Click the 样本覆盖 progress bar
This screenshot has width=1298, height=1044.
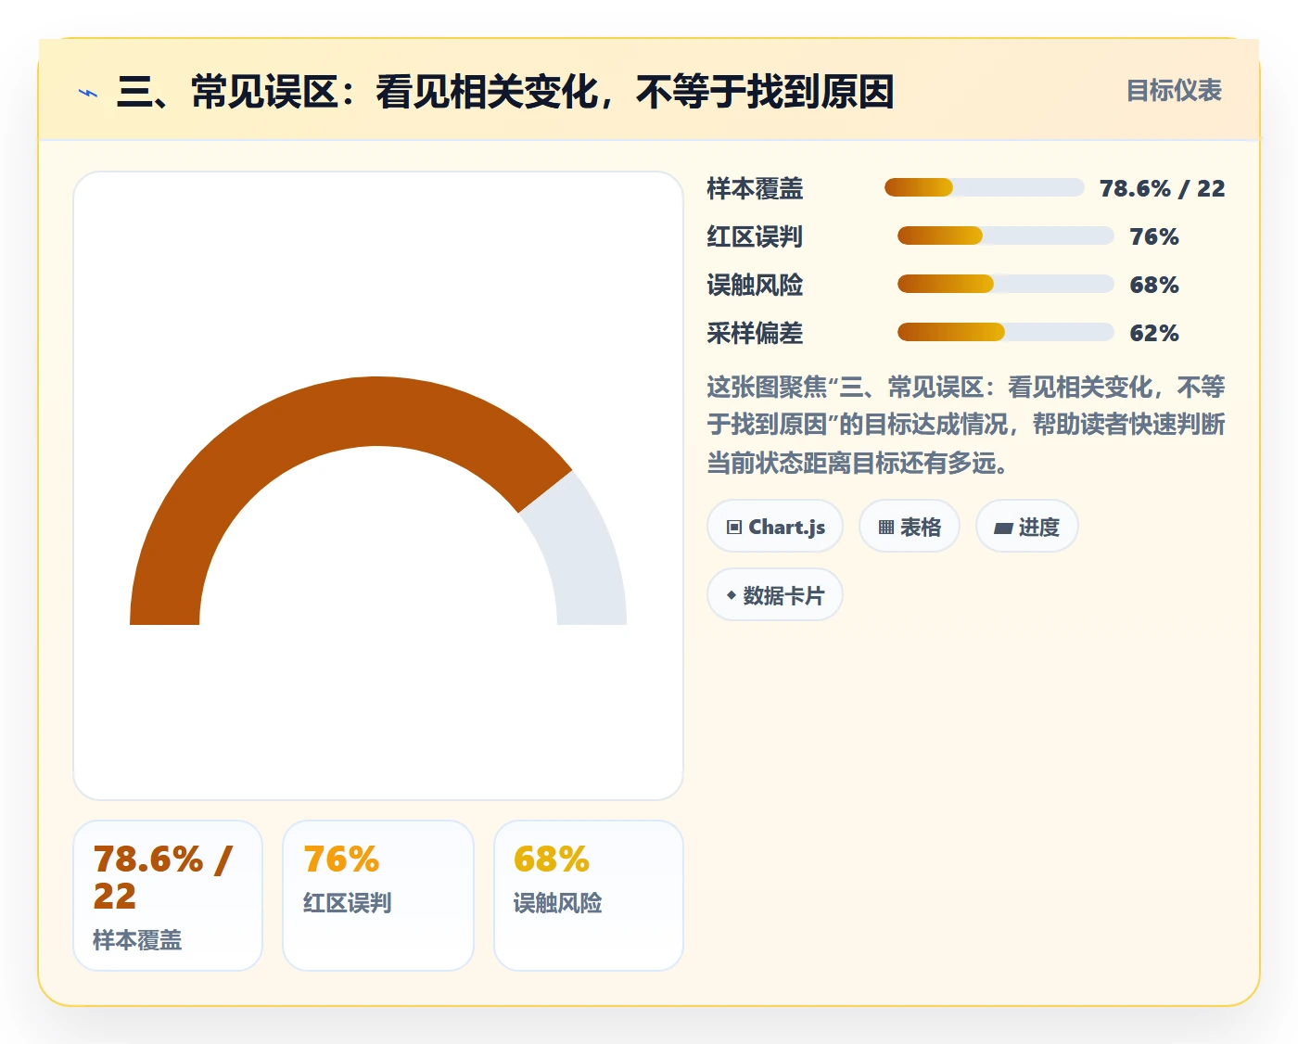pos(984,187)
